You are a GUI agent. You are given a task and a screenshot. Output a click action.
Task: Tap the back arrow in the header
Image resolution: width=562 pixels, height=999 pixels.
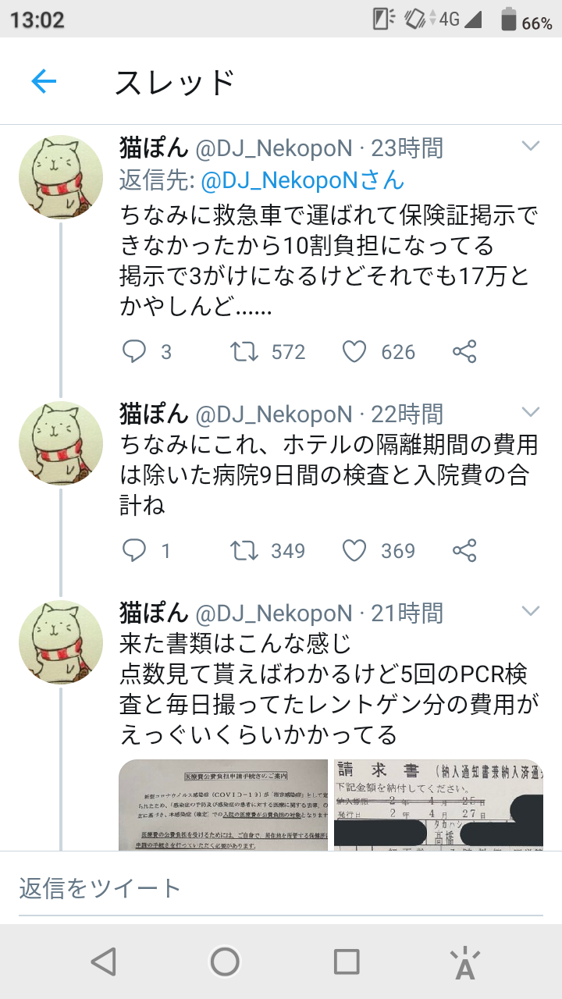click(x=44, y=81)
